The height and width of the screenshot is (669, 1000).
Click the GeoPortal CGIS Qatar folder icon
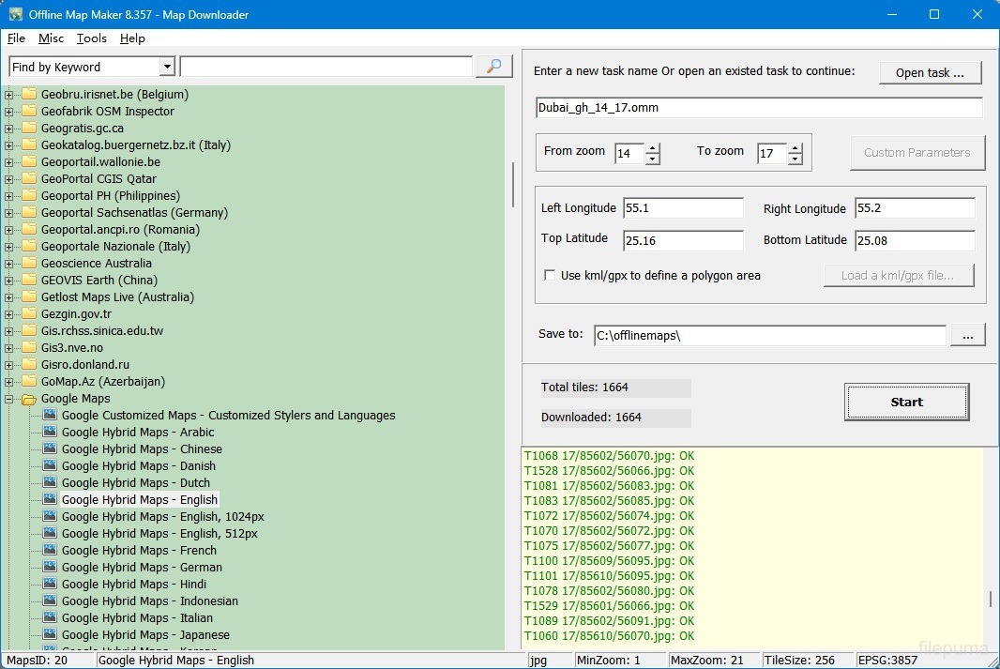(x=29, y=179)
